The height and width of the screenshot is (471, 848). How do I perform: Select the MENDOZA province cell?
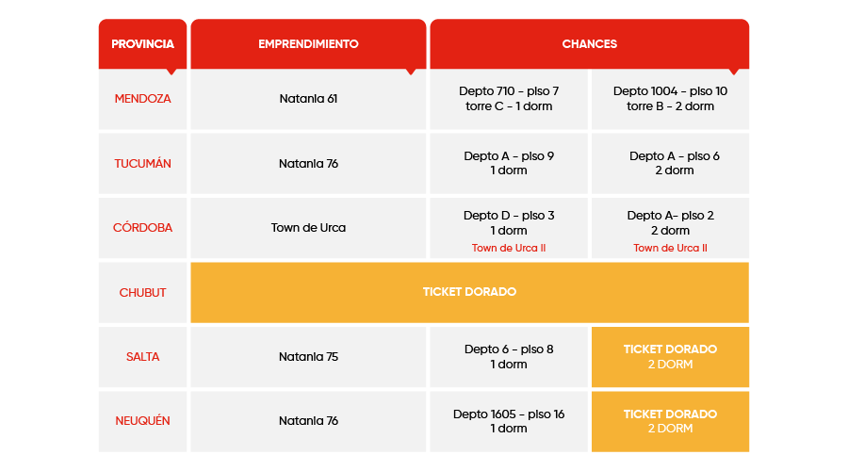(x=143, y=99)
